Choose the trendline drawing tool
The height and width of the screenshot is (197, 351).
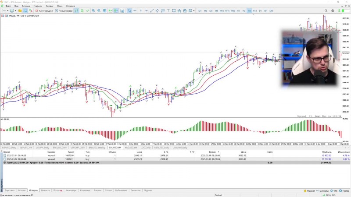coord(152,11)
